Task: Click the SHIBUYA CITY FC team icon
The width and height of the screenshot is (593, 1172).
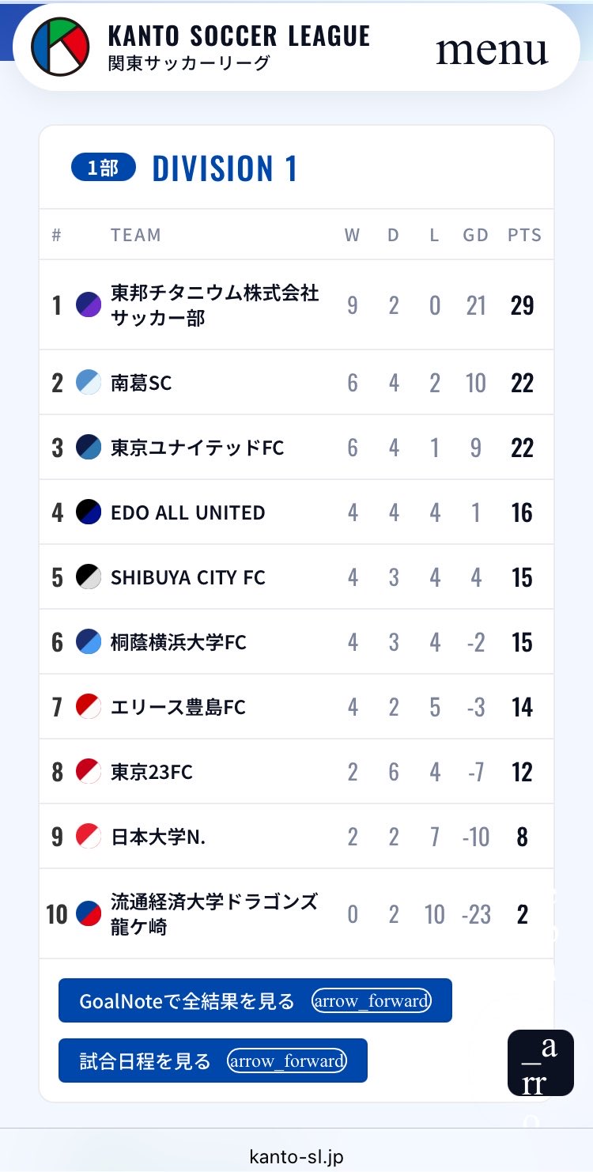Action: (89, 577)
